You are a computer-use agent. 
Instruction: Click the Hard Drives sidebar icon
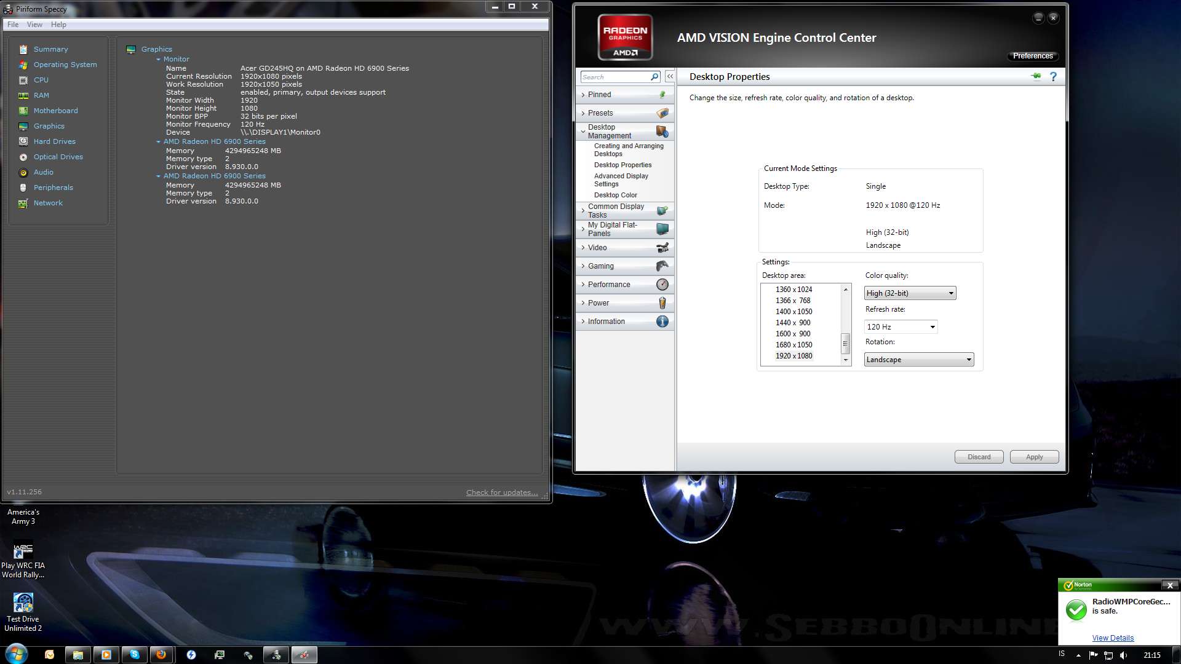(x=23, y=141)
